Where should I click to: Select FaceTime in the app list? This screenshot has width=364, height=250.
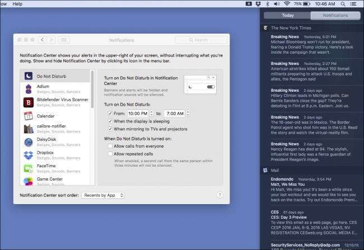[x=55, y=168]
